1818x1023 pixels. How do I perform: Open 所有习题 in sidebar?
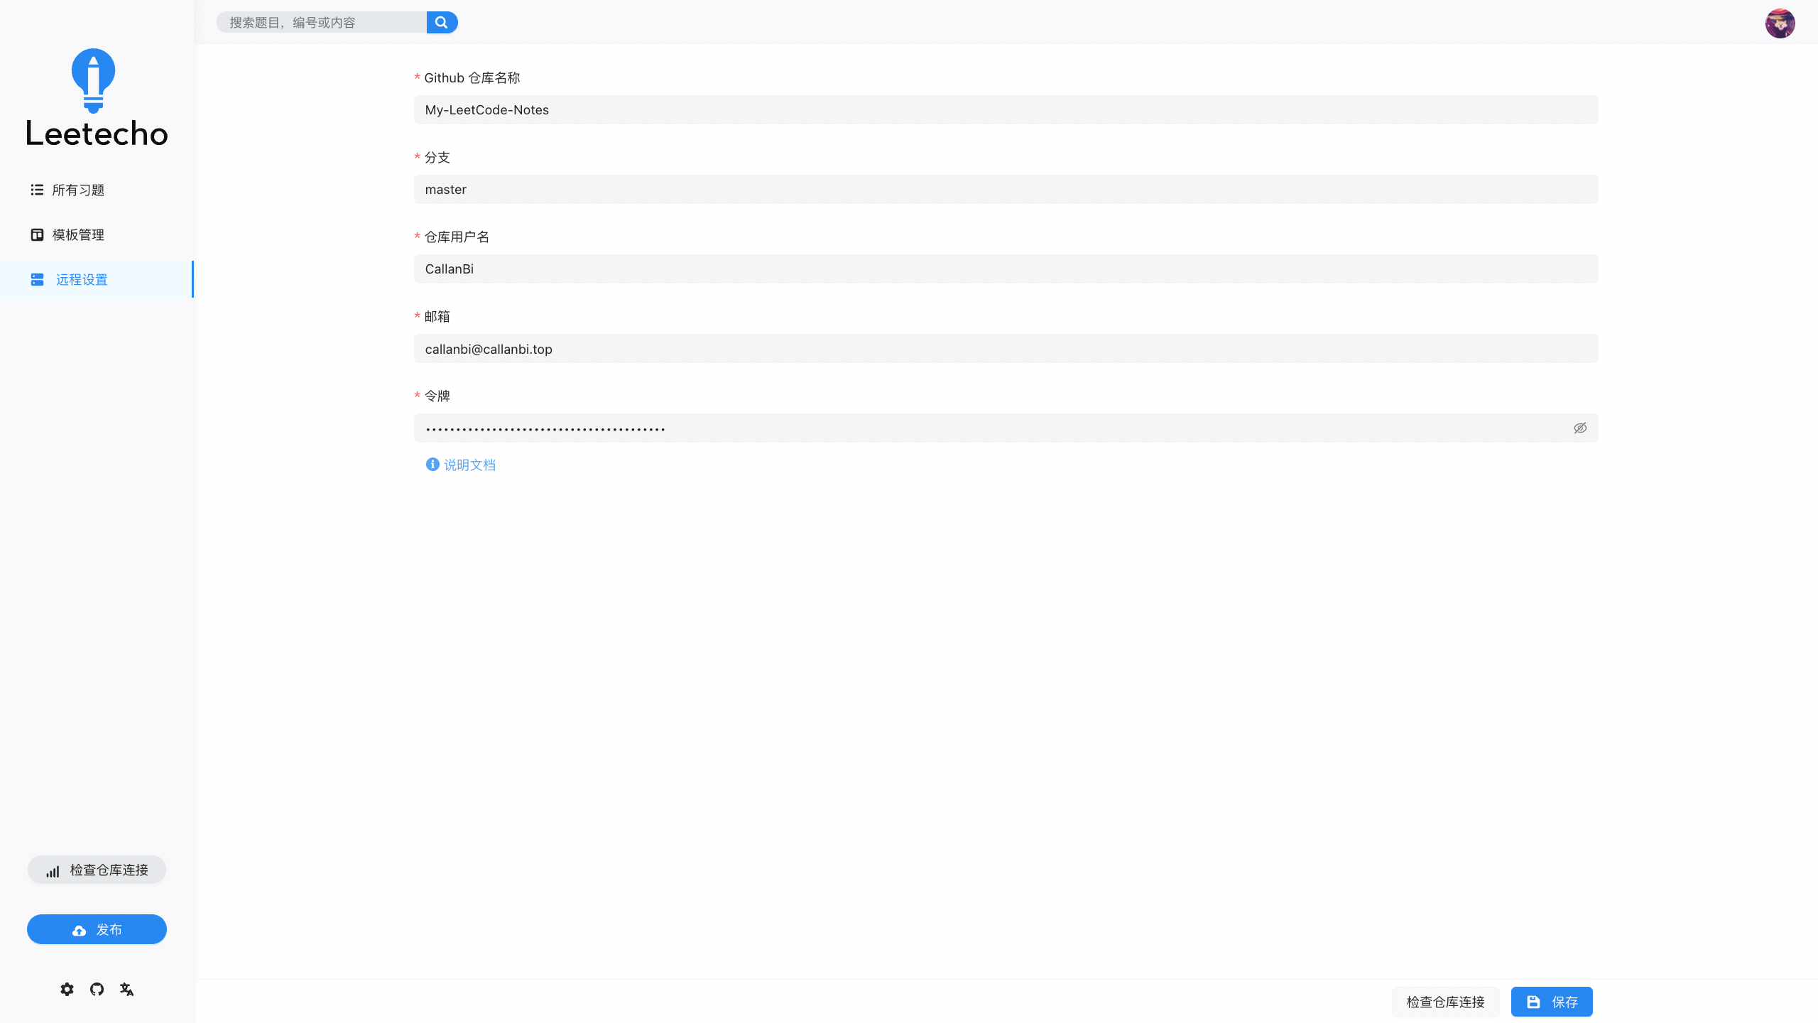(78, 190)
